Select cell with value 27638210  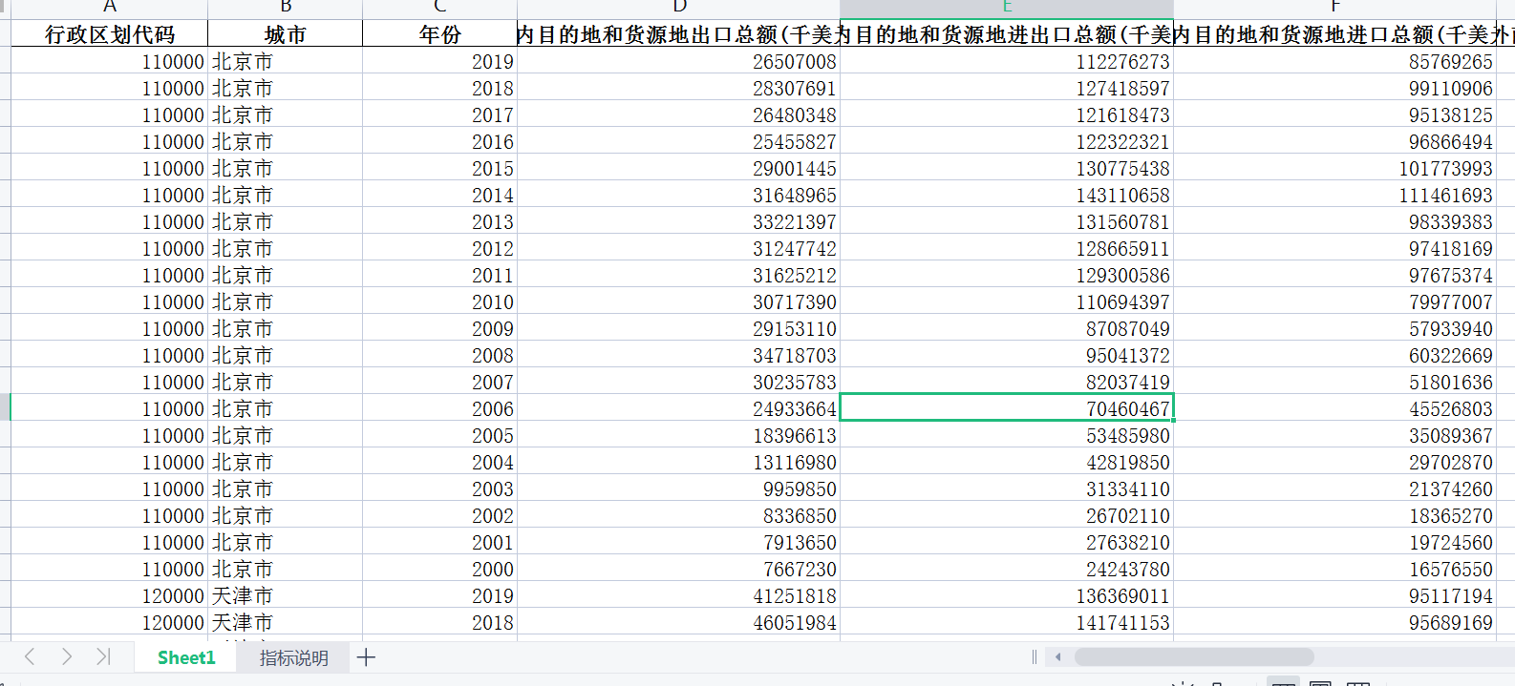click(1007, 542)
